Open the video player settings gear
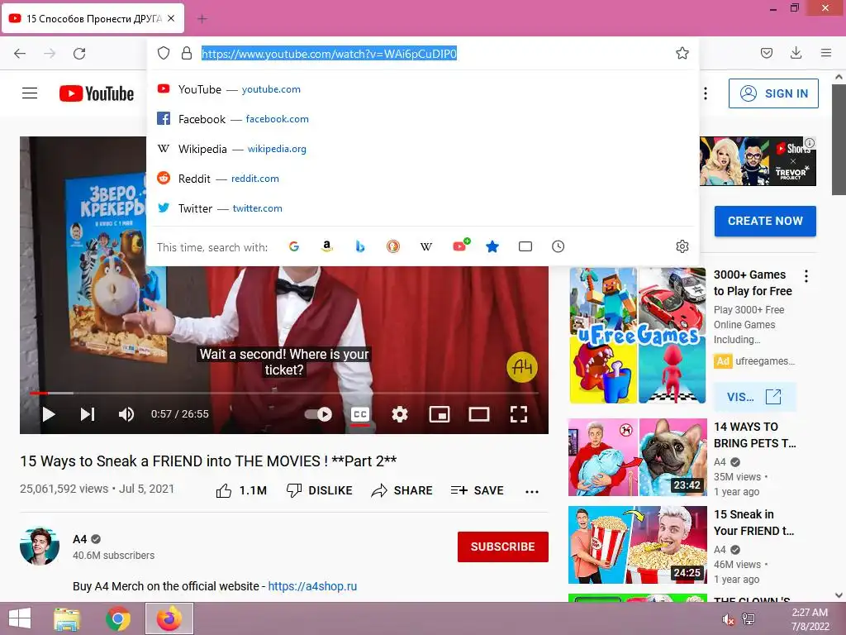This screenshot has width=846, height=635. (x=399, y=414)
